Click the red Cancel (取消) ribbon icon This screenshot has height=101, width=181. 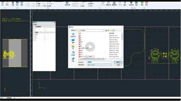147,3
